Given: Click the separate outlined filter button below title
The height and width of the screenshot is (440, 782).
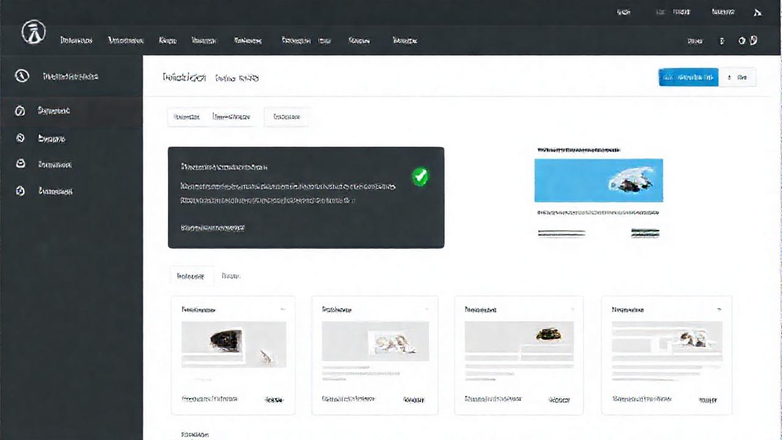Looking at the screenshot, I should [287, 117].
